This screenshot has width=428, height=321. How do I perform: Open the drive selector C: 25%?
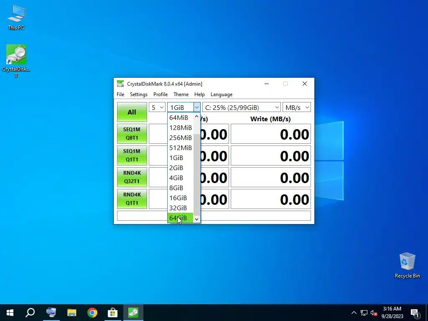[x=241, y=107]
